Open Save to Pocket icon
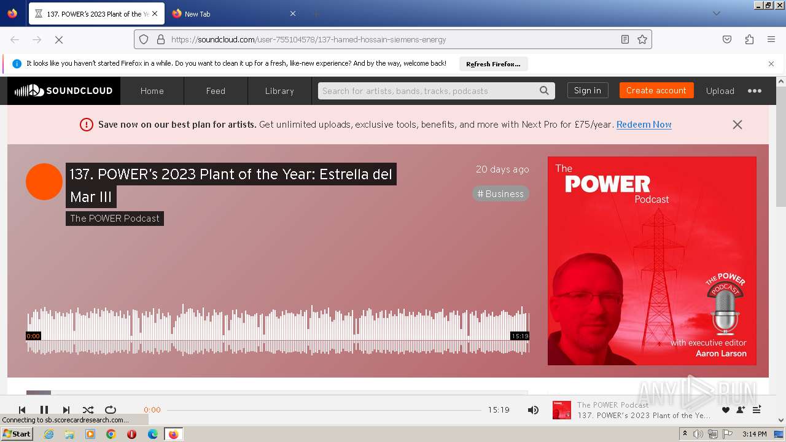The width and height of the screenshot is (786, 442). (727, 39)
